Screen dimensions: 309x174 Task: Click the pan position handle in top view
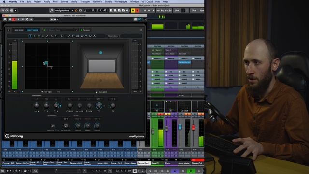point(46,63)
